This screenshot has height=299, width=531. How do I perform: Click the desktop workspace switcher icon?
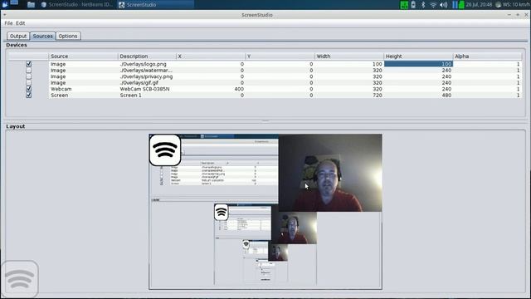[14, 3]
